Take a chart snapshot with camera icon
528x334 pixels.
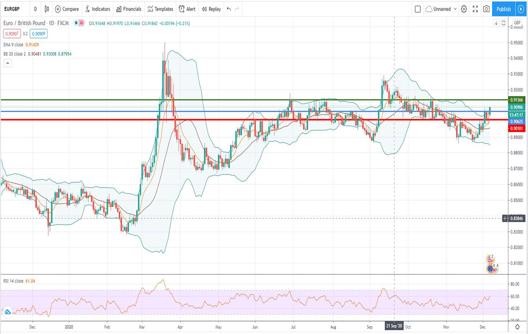pos(487,9)
